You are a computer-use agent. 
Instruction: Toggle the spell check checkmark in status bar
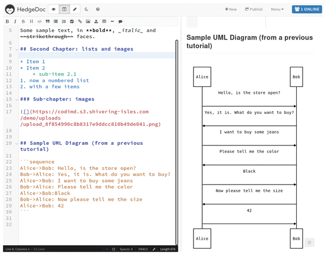pyautogui.click(x=107, y=249)
